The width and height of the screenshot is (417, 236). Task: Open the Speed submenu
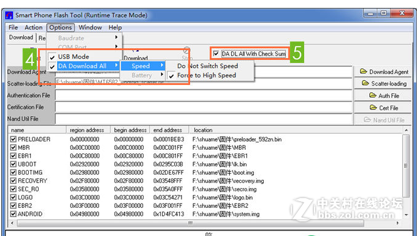click(143, 66)
